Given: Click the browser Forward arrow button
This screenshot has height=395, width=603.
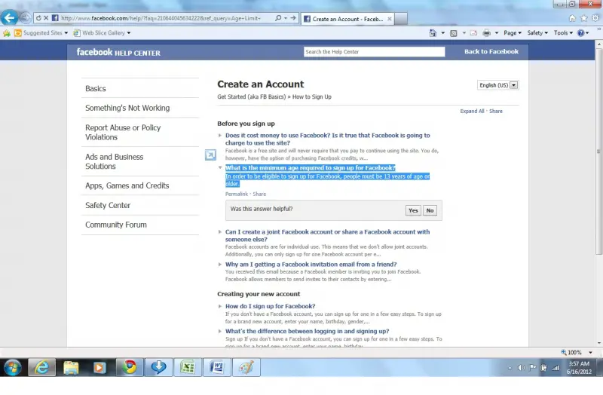Looking at the screenshot, I should pyautogui.click(x=26, y=17).
